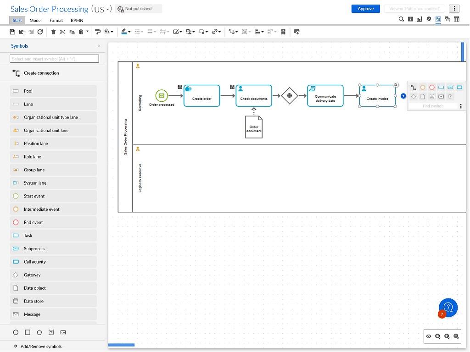Toggle the Properties info panel icon
Viewport: 470px width, 352px height.
[410, 19]
